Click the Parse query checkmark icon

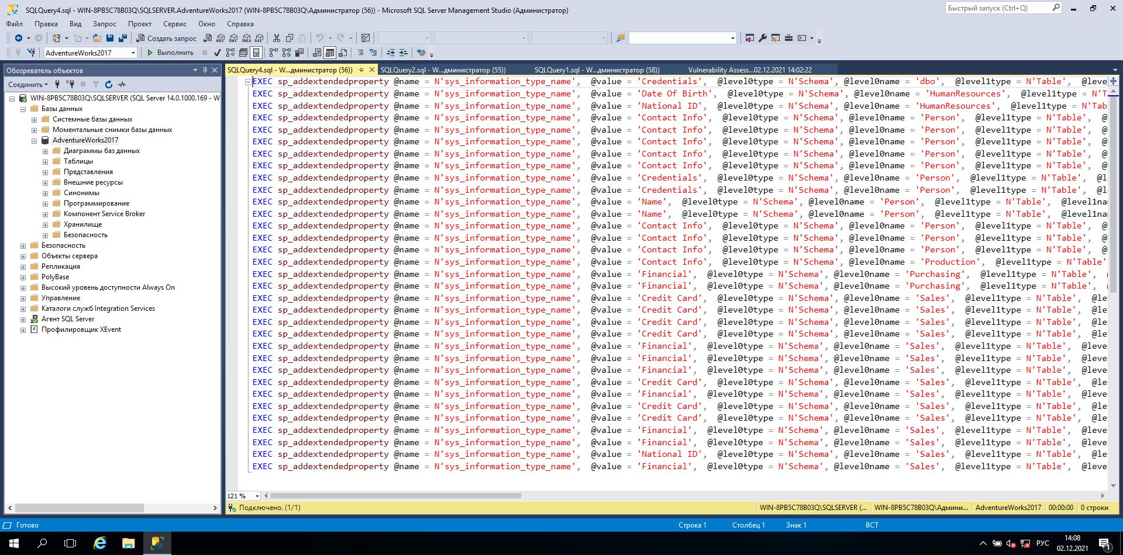pos(218,53)
